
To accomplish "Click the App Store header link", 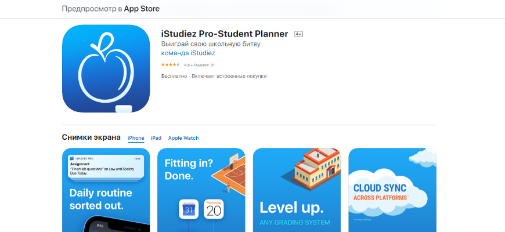I will (142, 9).
